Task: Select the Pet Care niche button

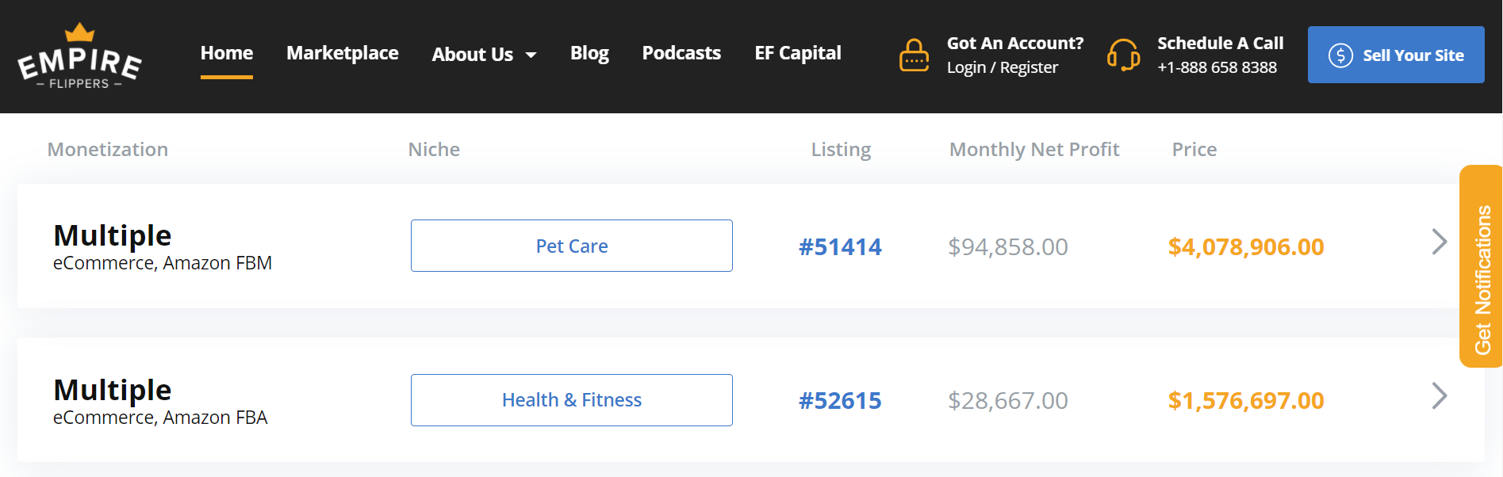Action: [x=572, y=246]
